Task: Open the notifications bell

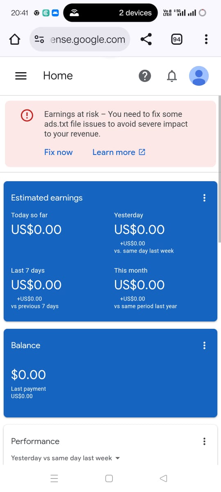Action: (x=172, y=76)
